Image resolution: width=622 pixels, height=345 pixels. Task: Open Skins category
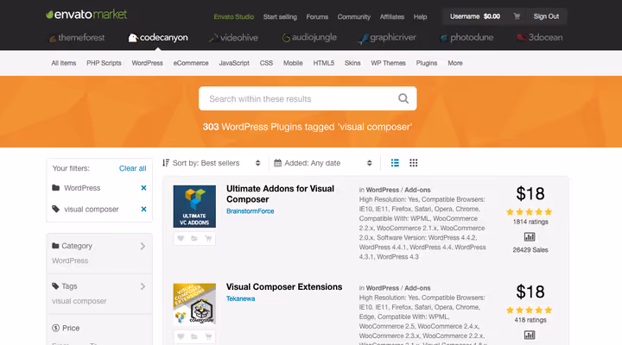[352, 63]
